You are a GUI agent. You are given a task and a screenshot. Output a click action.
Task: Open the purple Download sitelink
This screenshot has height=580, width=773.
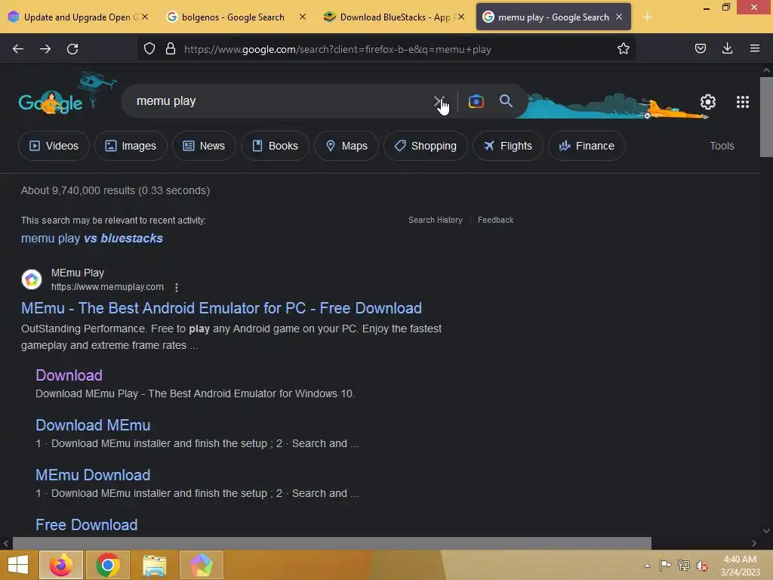pyautogui.click(x=69, y=375)
